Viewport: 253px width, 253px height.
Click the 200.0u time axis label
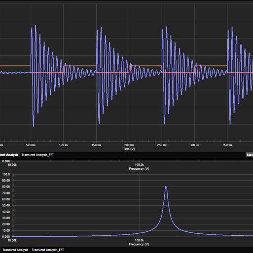[x=129, y=145]
